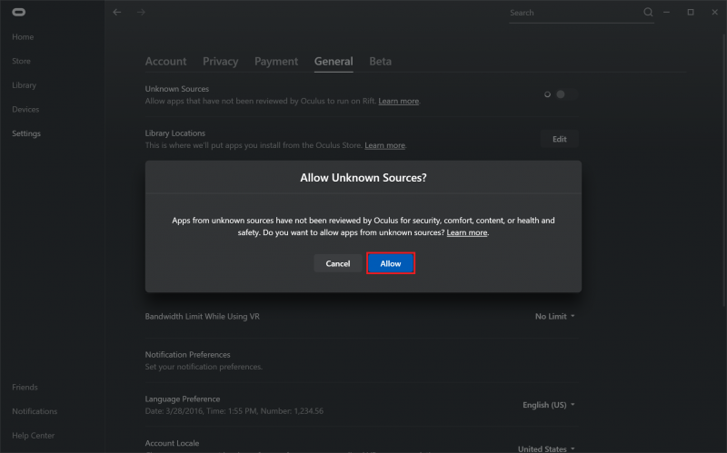Open Library in the sidebar
727x453 pixels.
click(25, 85)
